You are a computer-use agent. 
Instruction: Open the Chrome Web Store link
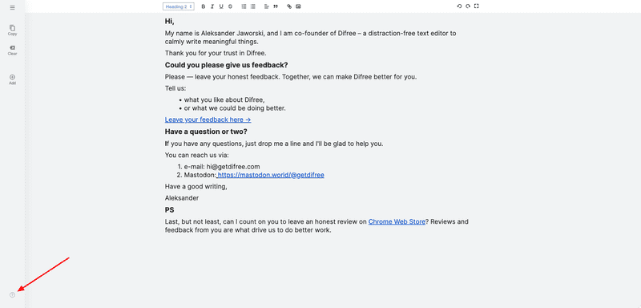click(x=397, y=221)
